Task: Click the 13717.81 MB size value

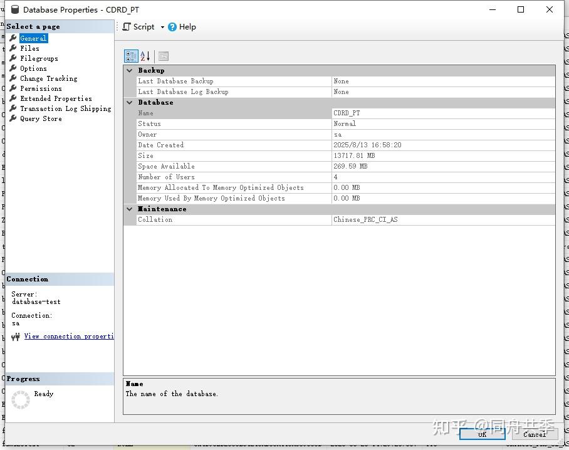Action: 354,155
